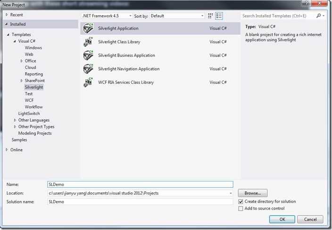Collapse the Visual C# tree node

tap(15, 41)
